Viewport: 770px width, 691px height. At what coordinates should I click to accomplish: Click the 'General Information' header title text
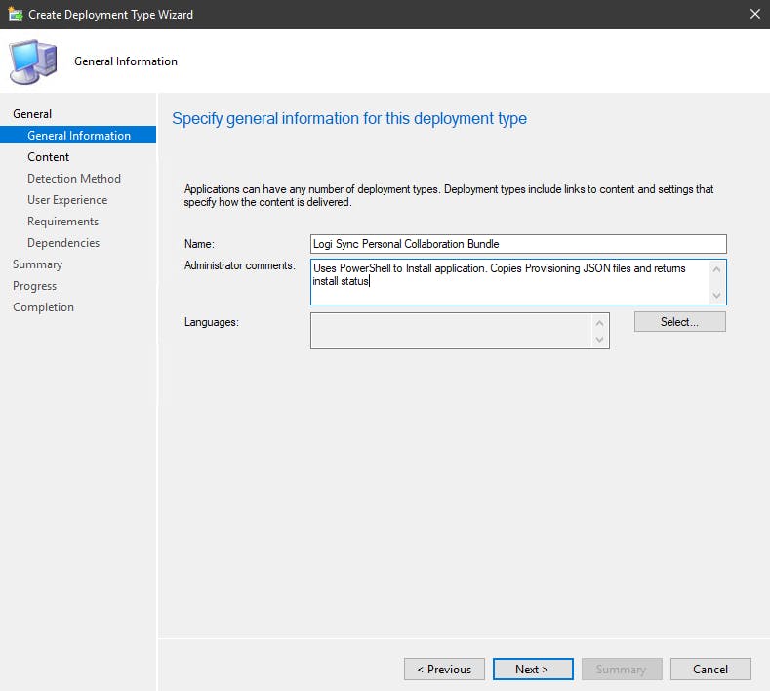(126, 61)
